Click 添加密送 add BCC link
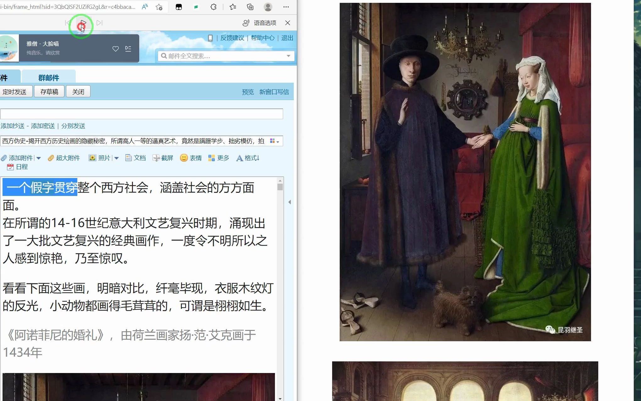 point(43,126)
